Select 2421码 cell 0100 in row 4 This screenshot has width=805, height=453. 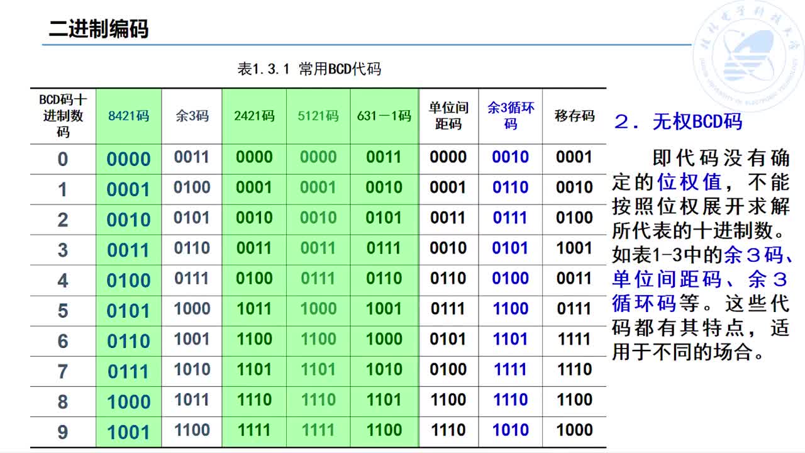[x=254, y=278]
